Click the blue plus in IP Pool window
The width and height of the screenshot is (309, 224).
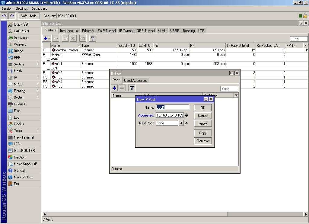(114, 88)
